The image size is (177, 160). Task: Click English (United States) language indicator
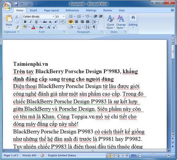[x=62, y=155]
